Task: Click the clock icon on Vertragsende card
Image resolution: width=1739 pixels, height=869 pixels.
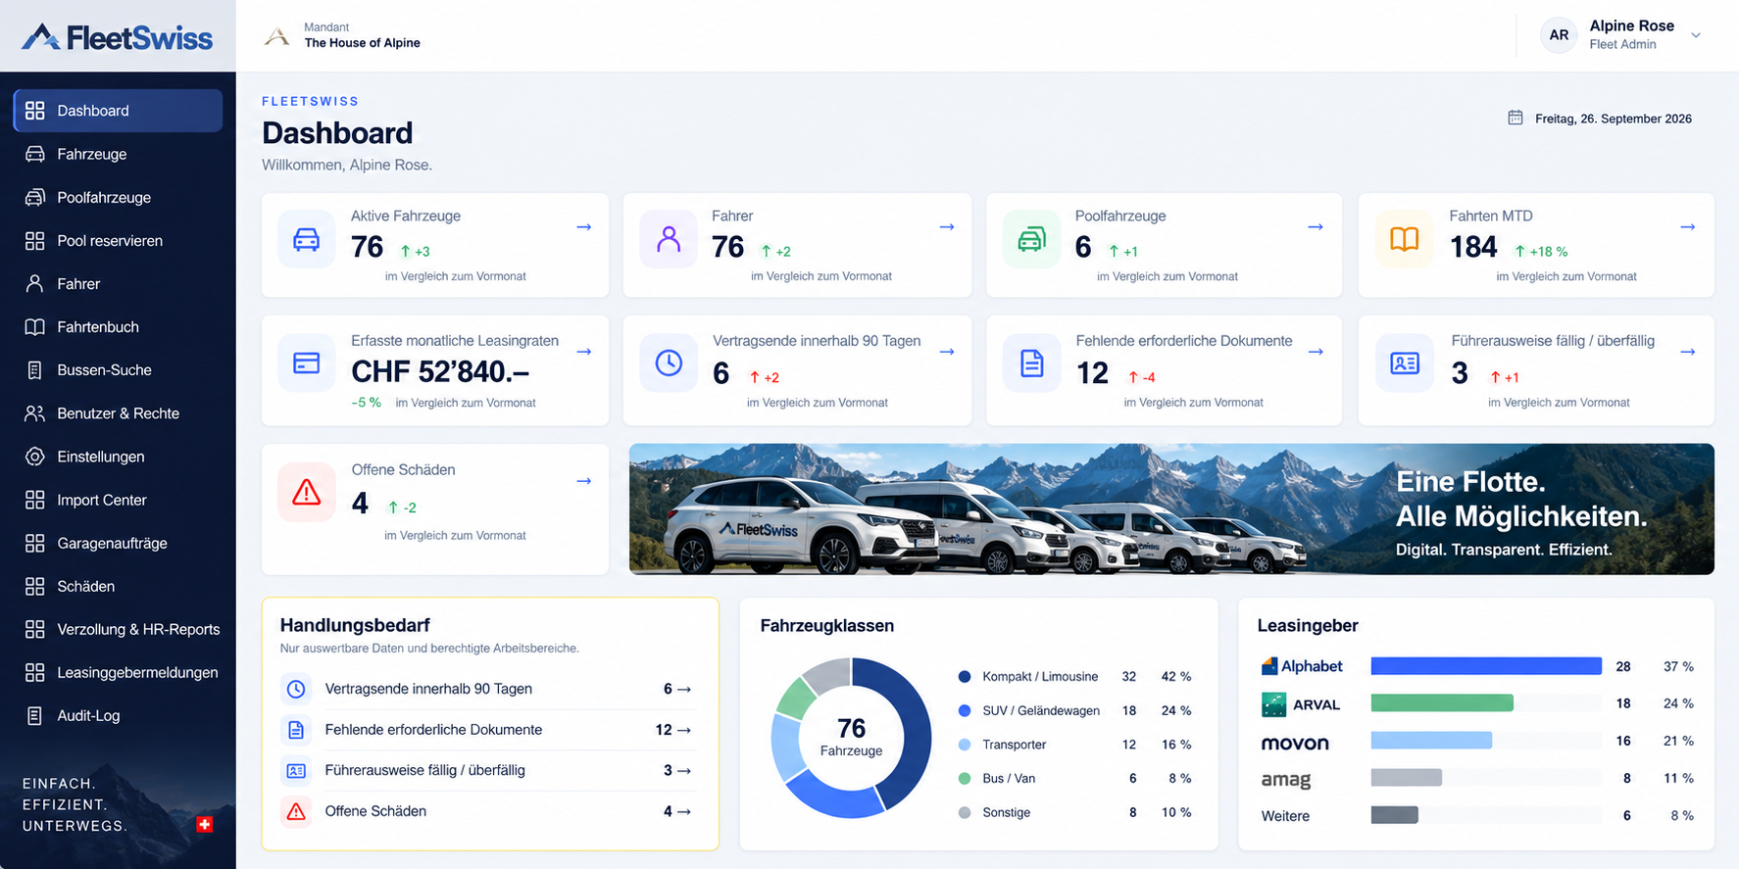Action: tap(669, 363)
